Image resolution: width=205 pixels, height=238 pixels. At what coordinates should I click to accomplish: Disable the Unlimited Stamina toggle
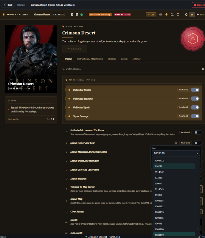tap(195, 99)
